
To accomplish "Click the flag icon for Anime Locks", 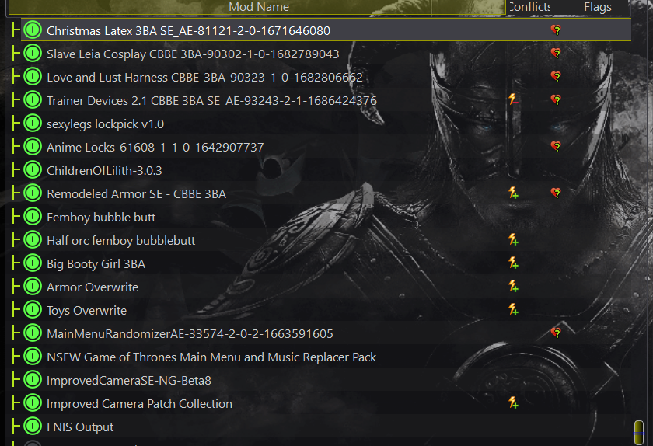I will point(556,147).
